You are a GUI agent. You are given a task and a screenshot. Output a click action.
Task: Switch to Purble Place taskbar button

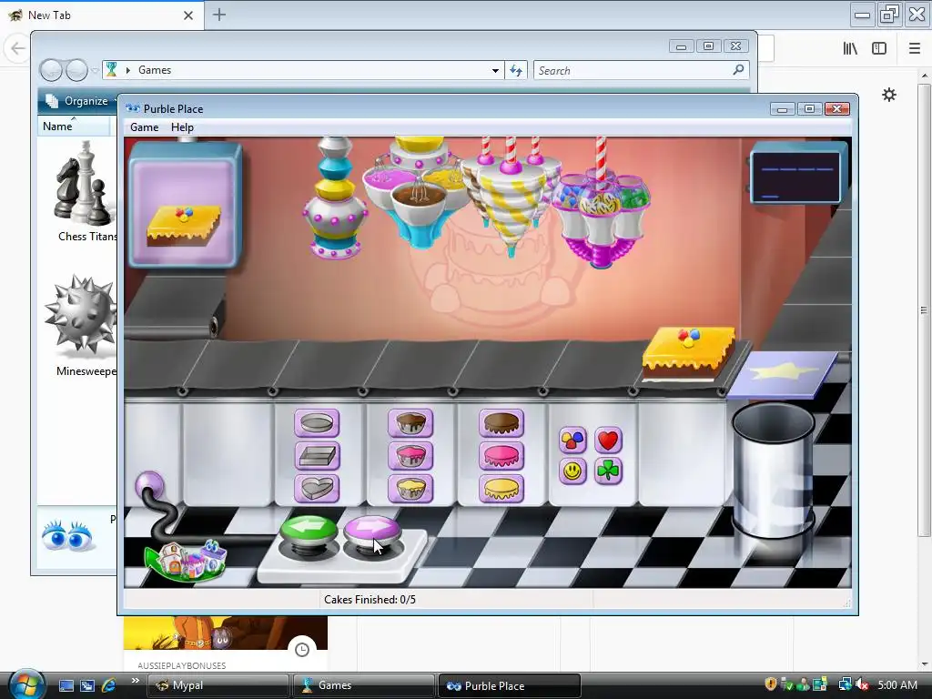pyautogui.click(x=509, y=685)
